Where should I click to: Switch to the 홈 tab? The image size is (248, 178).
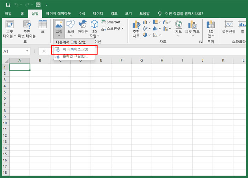click(x=22, y=13)
